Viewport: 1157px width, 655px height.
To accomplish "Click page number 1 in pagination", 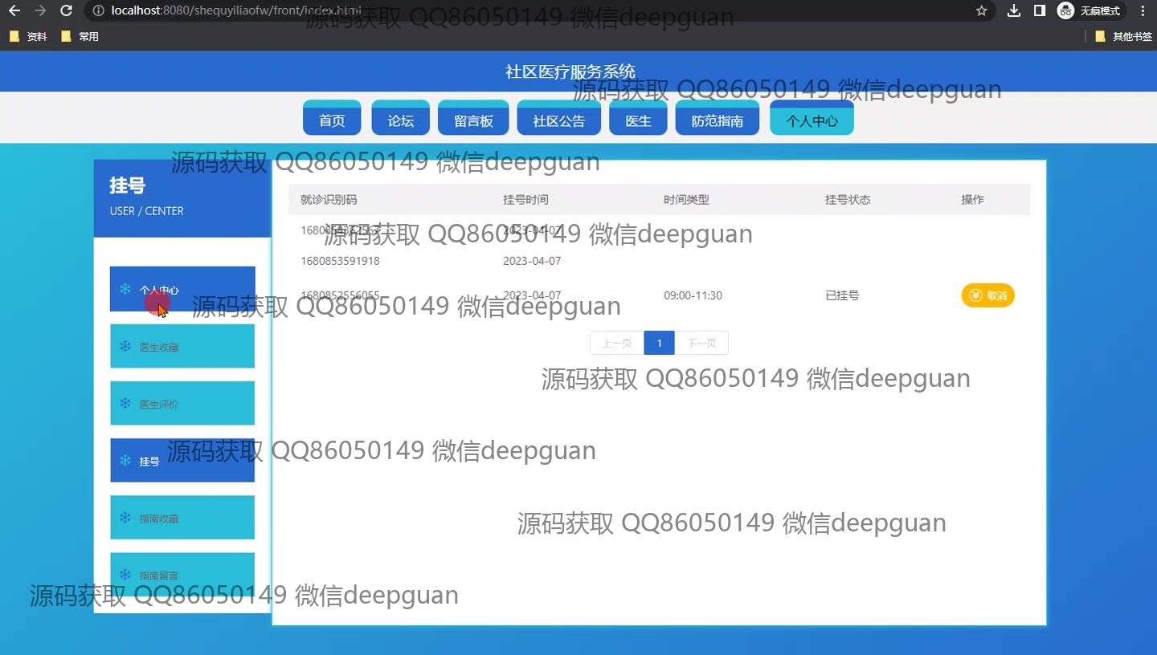I will (x=659, y=343).
